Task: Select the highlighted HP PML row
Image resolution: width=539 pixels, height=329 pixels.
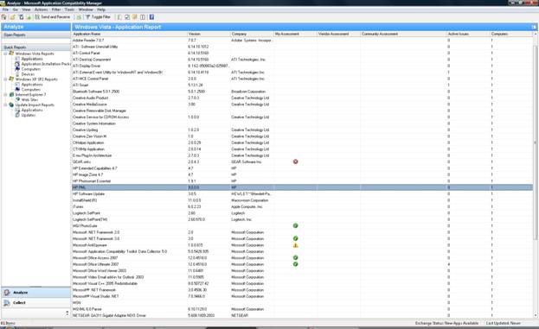Action: click(302, 187)
